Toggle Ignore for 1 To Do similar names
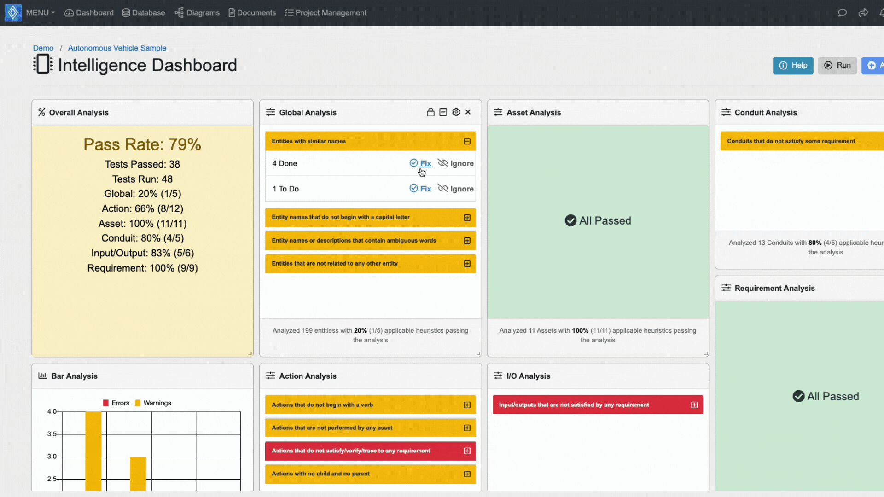 456,188
